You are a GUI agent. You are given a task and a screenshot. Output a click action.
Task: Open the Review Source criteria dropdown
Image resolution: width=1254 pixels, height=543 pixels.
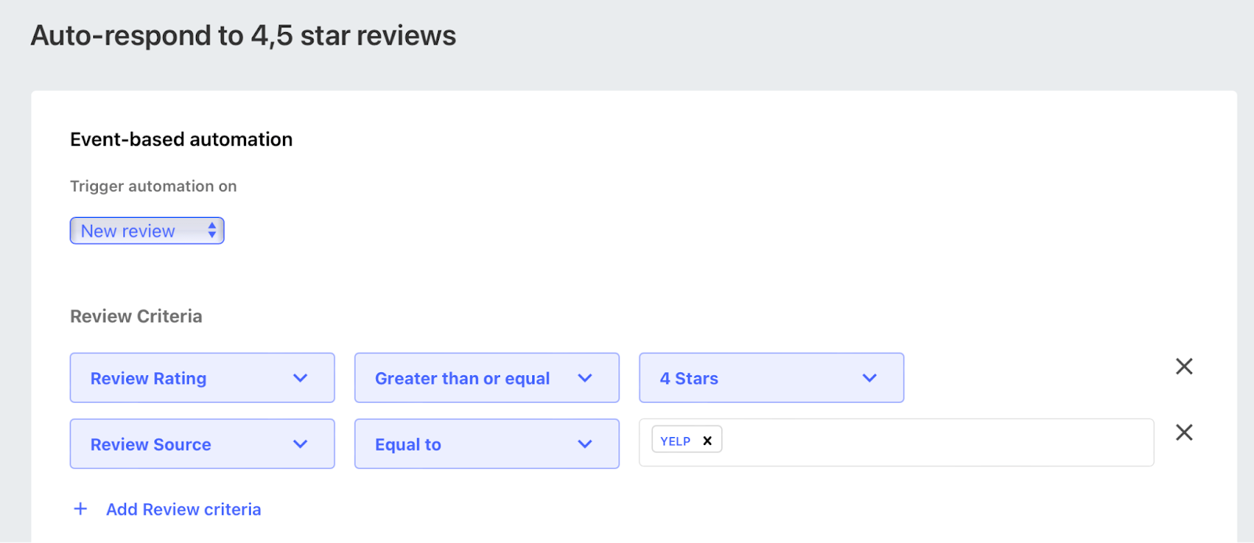(201, 443)
